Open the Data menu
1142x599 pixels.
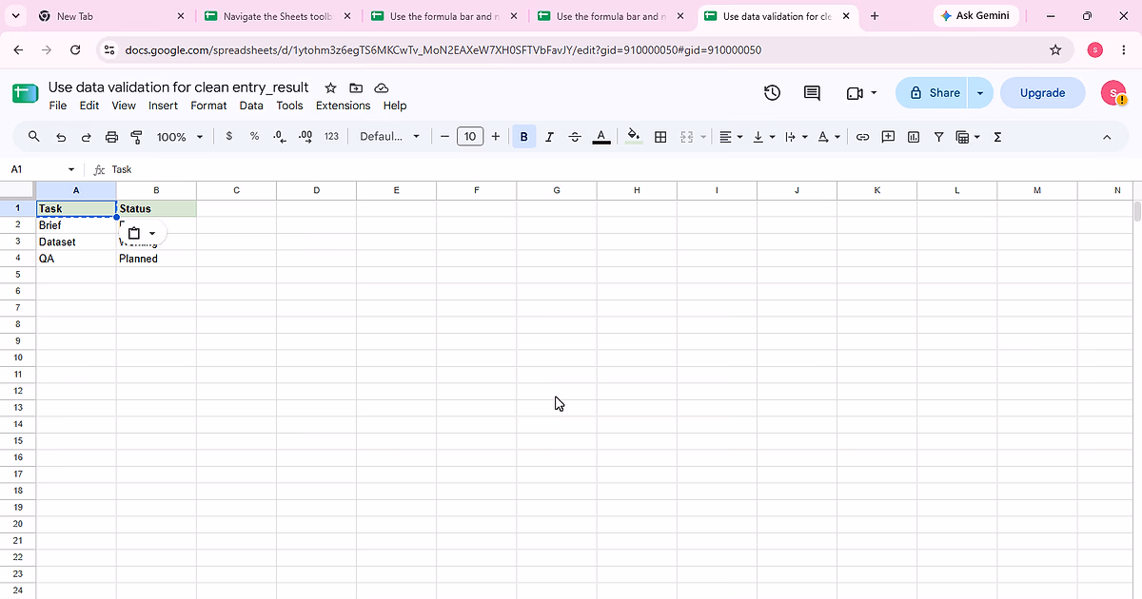[251, 106]
